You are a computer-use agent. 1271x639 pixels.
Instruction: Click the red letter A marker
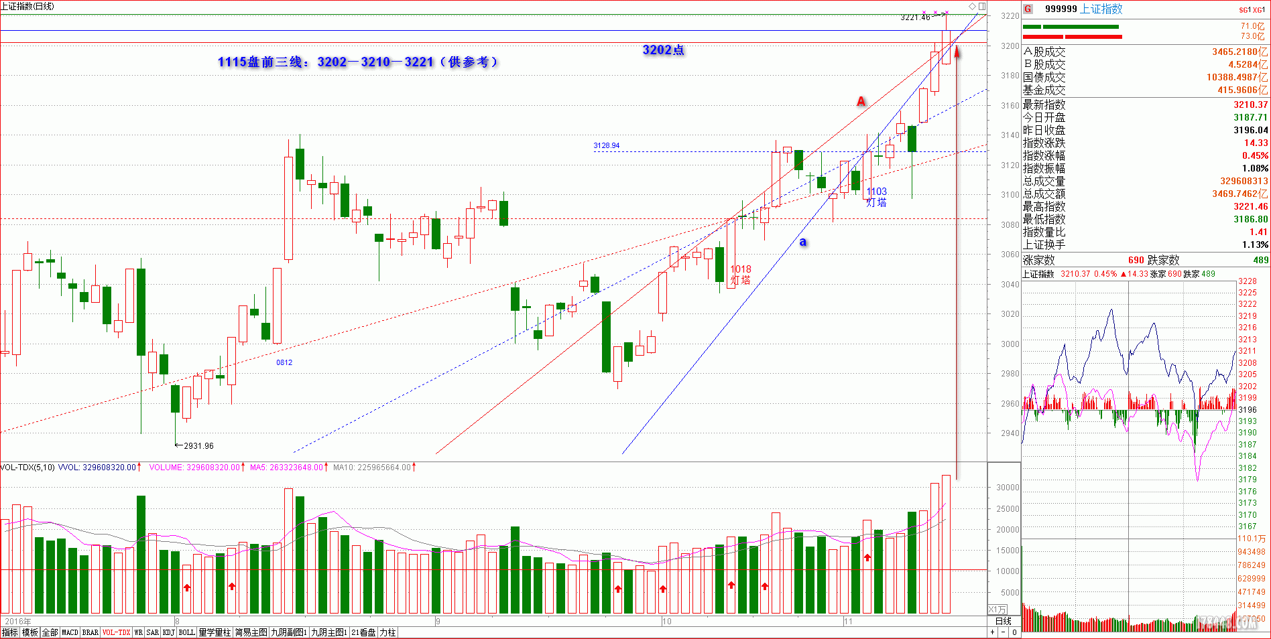coord(861,101)
